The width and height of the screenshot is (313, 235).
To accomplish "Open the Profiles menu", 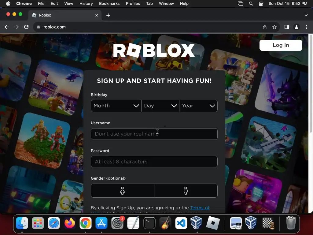I will tap(133, 4).
